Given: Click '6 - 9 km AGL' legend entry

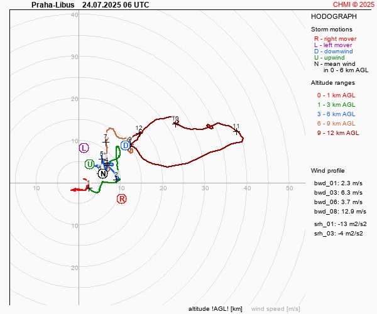Looking at the screenshot, I should click(x=336, y=124).
